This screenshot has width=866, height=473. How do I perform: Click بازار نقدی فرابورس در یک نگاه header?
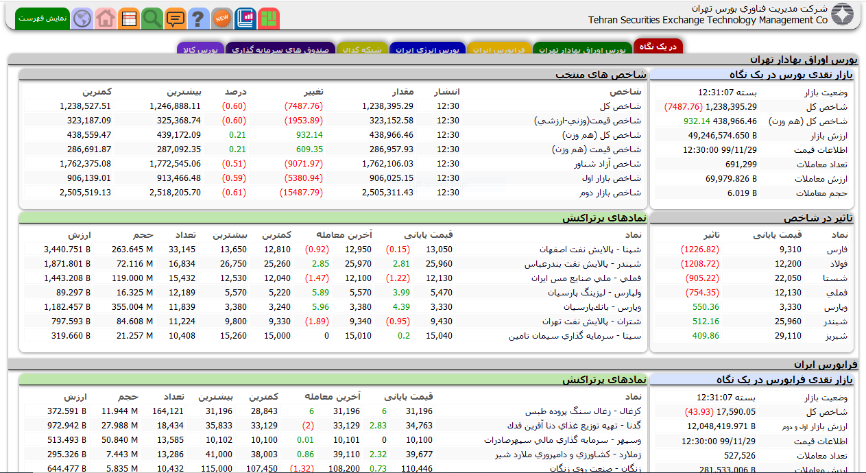point(754,380)
